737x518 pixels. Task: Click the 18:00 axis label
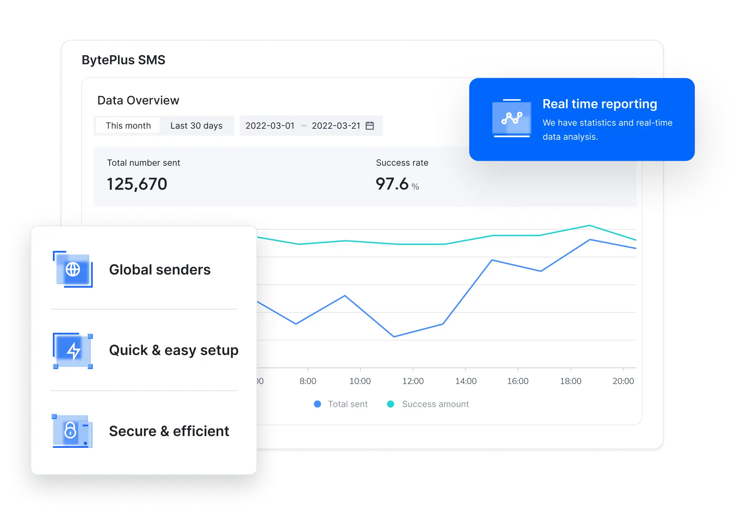[571, 381]
